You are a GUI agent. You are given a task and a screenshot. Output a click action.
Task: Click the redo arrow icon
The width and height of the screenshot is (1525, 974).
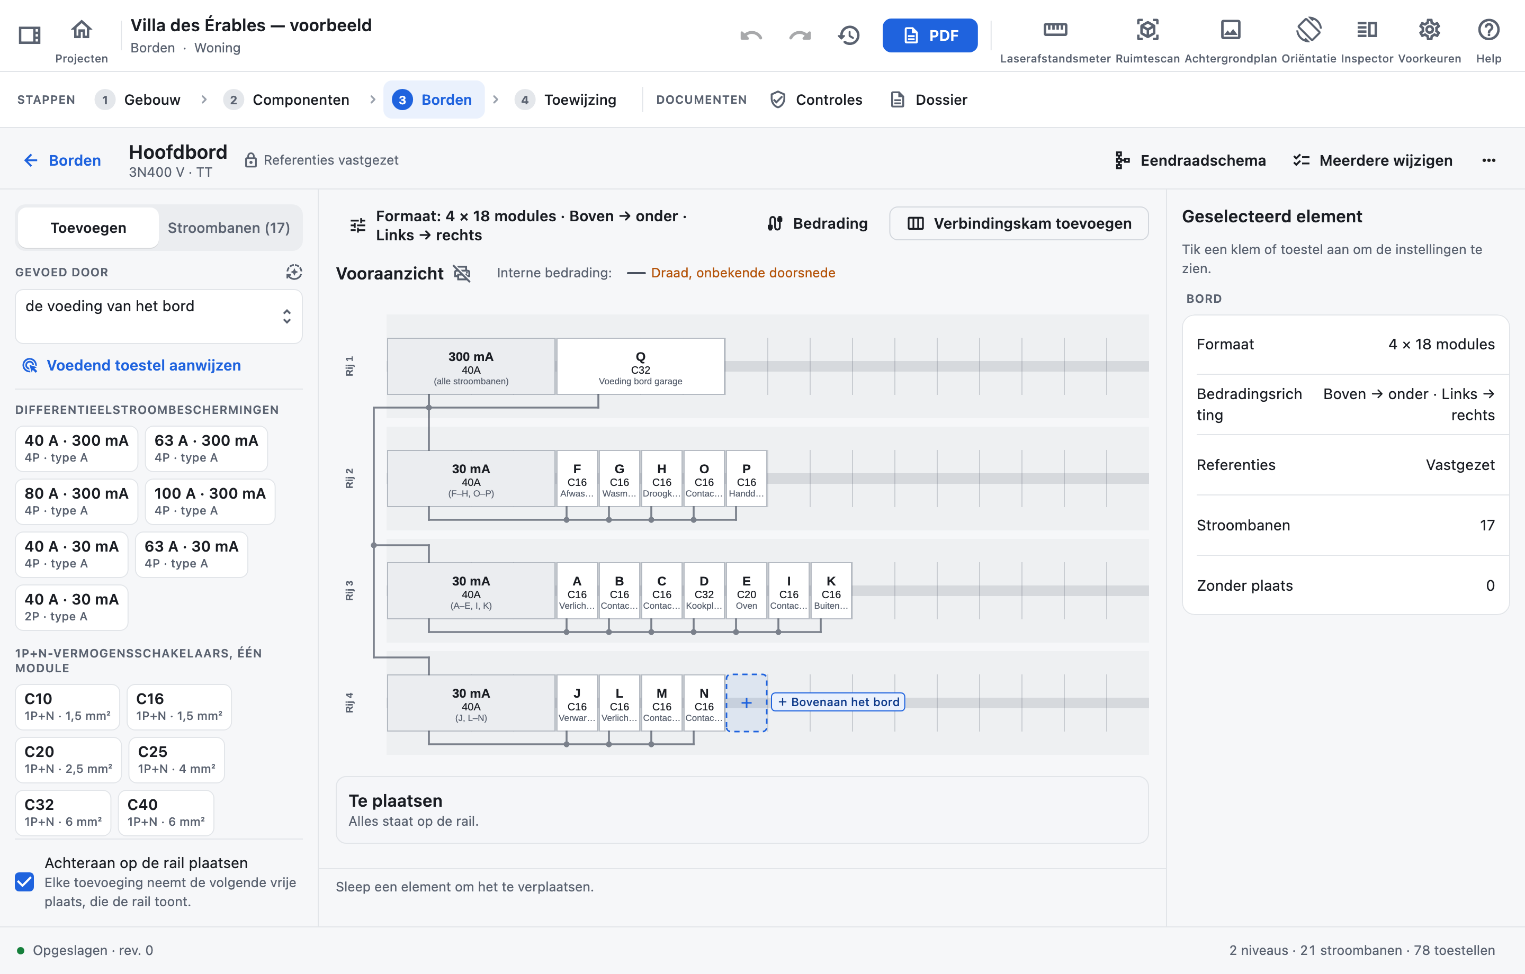[800, 35]
